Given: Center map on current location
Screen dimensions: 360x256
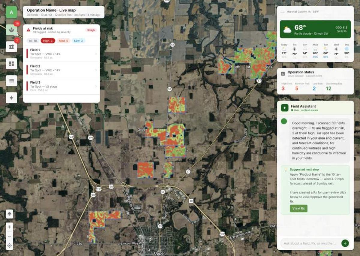Looking at the screenshot, I should pos(9,245).
